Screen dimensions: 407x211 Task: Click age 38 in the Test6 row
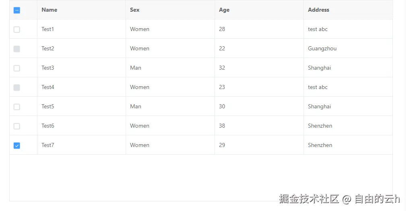coord(222,126)
